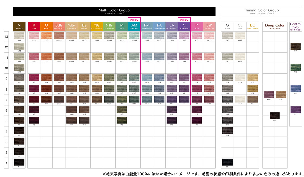Click the Multi Color Group title bar

(114, 11)
